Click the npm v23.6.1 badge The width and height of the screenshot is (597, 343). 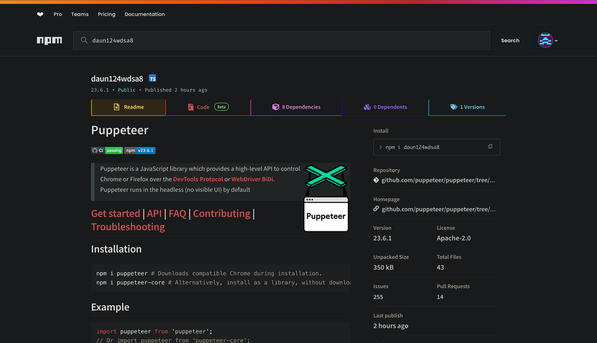tap(140, 150)
